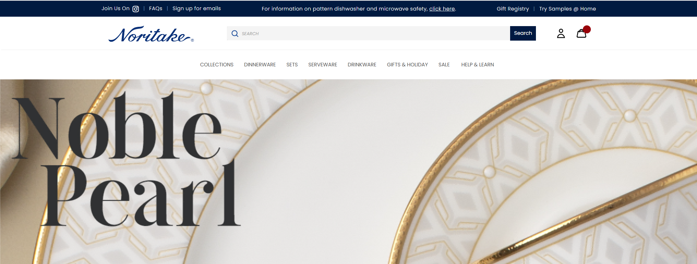Expand the Sets navigation menu

tap(292, 65)
